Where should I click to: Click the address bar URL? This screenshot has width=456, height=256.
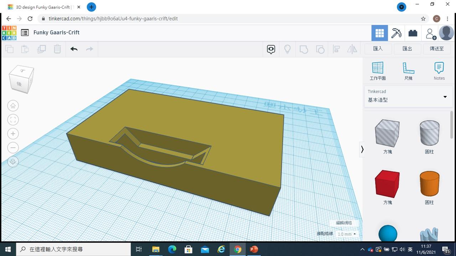[x=113, y=18]
